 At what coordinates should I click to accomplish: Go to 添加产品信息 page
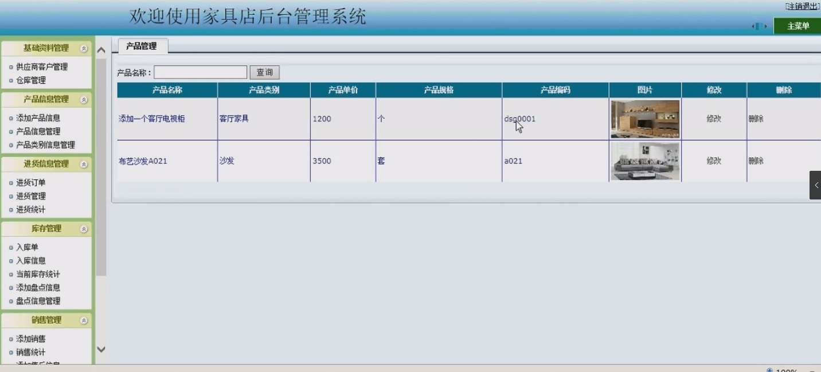[38, 118]
